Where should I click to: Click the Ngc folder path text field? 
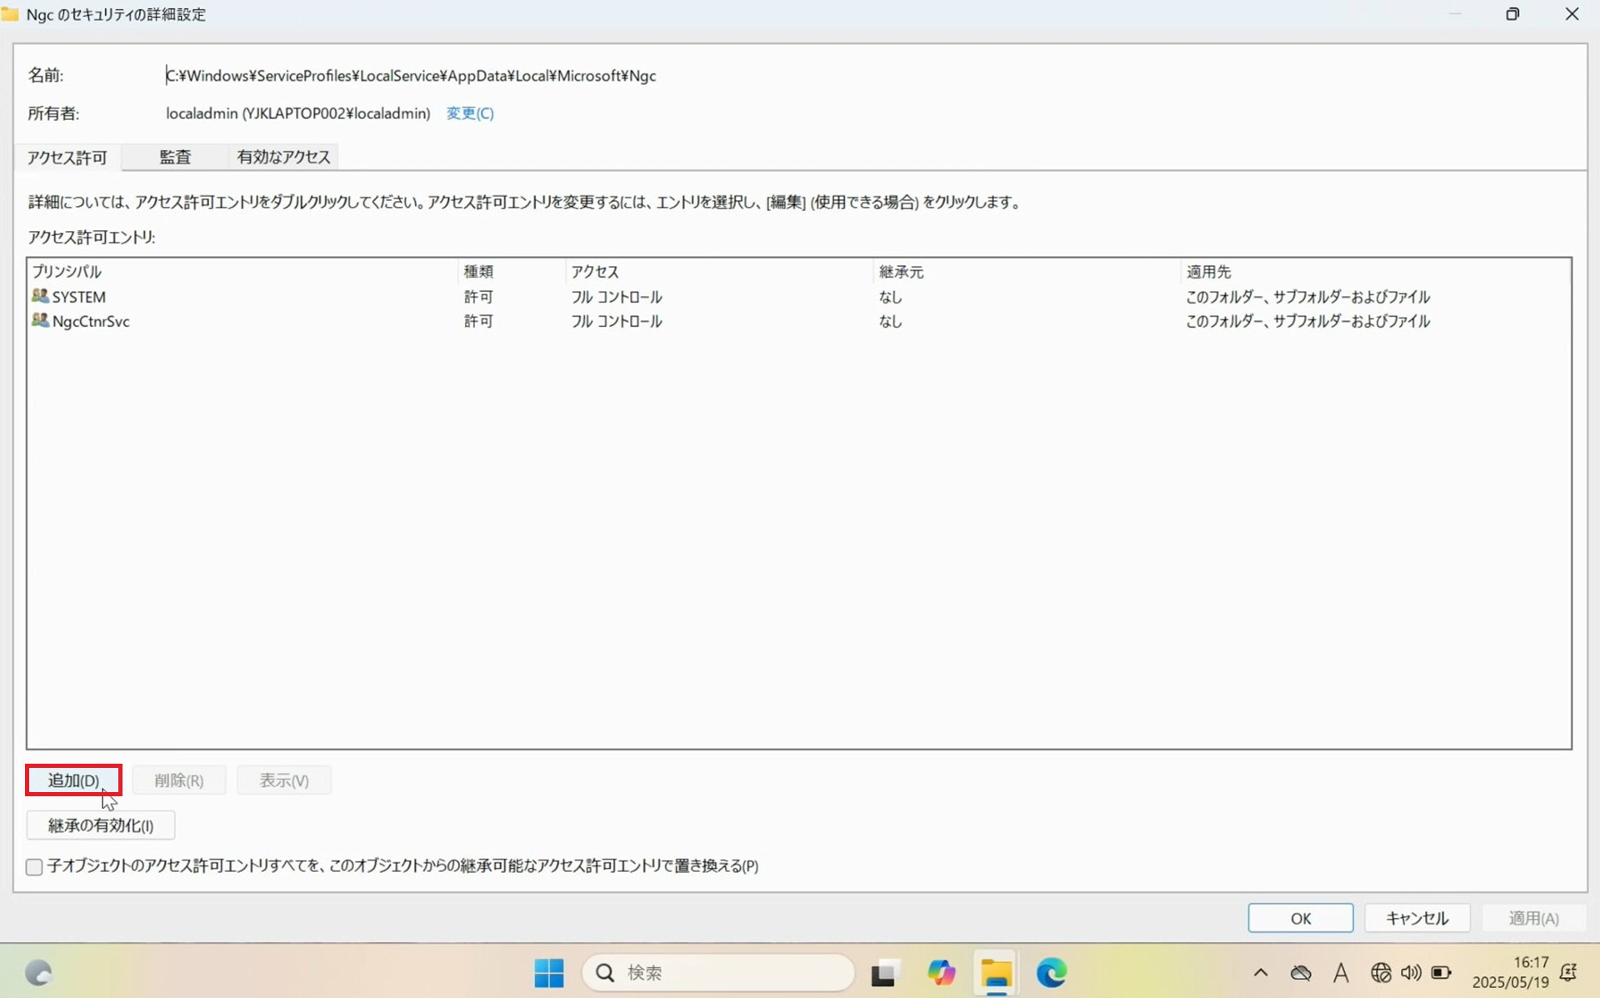tap(411, 76)
